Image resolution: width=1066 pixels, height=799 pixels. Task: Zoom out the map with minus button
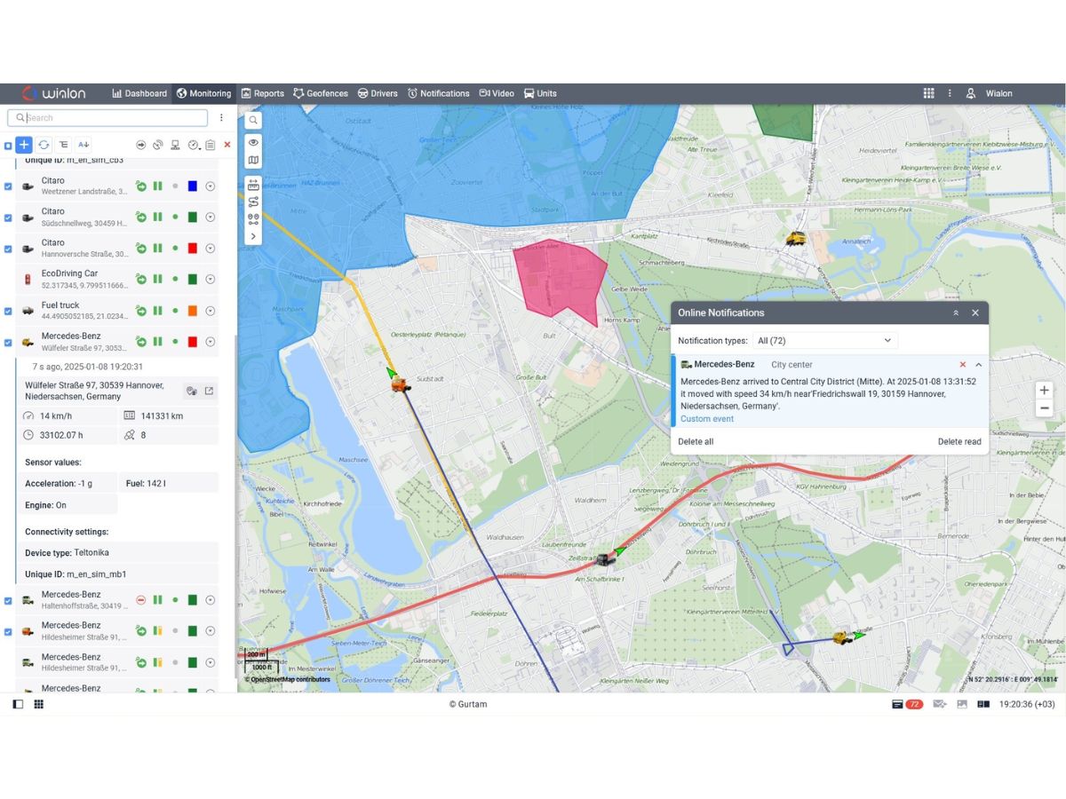[x=1044, y=408]
